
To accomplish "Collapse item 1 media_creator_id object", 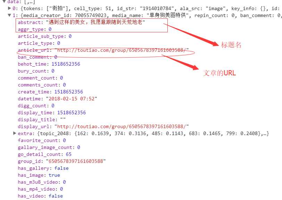I will 9,15.
